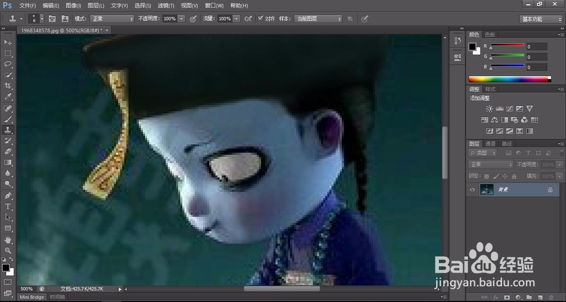566x302 pixels.
Task: Delete layer with the trash icon
Action: (551, 297)
